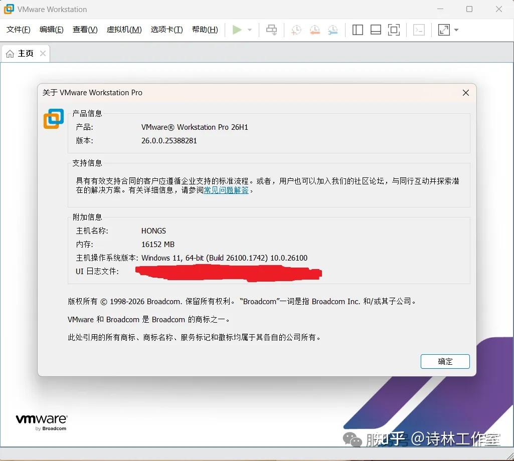
Task: Open the 编辑(E) menu
Action: [52, 30]
